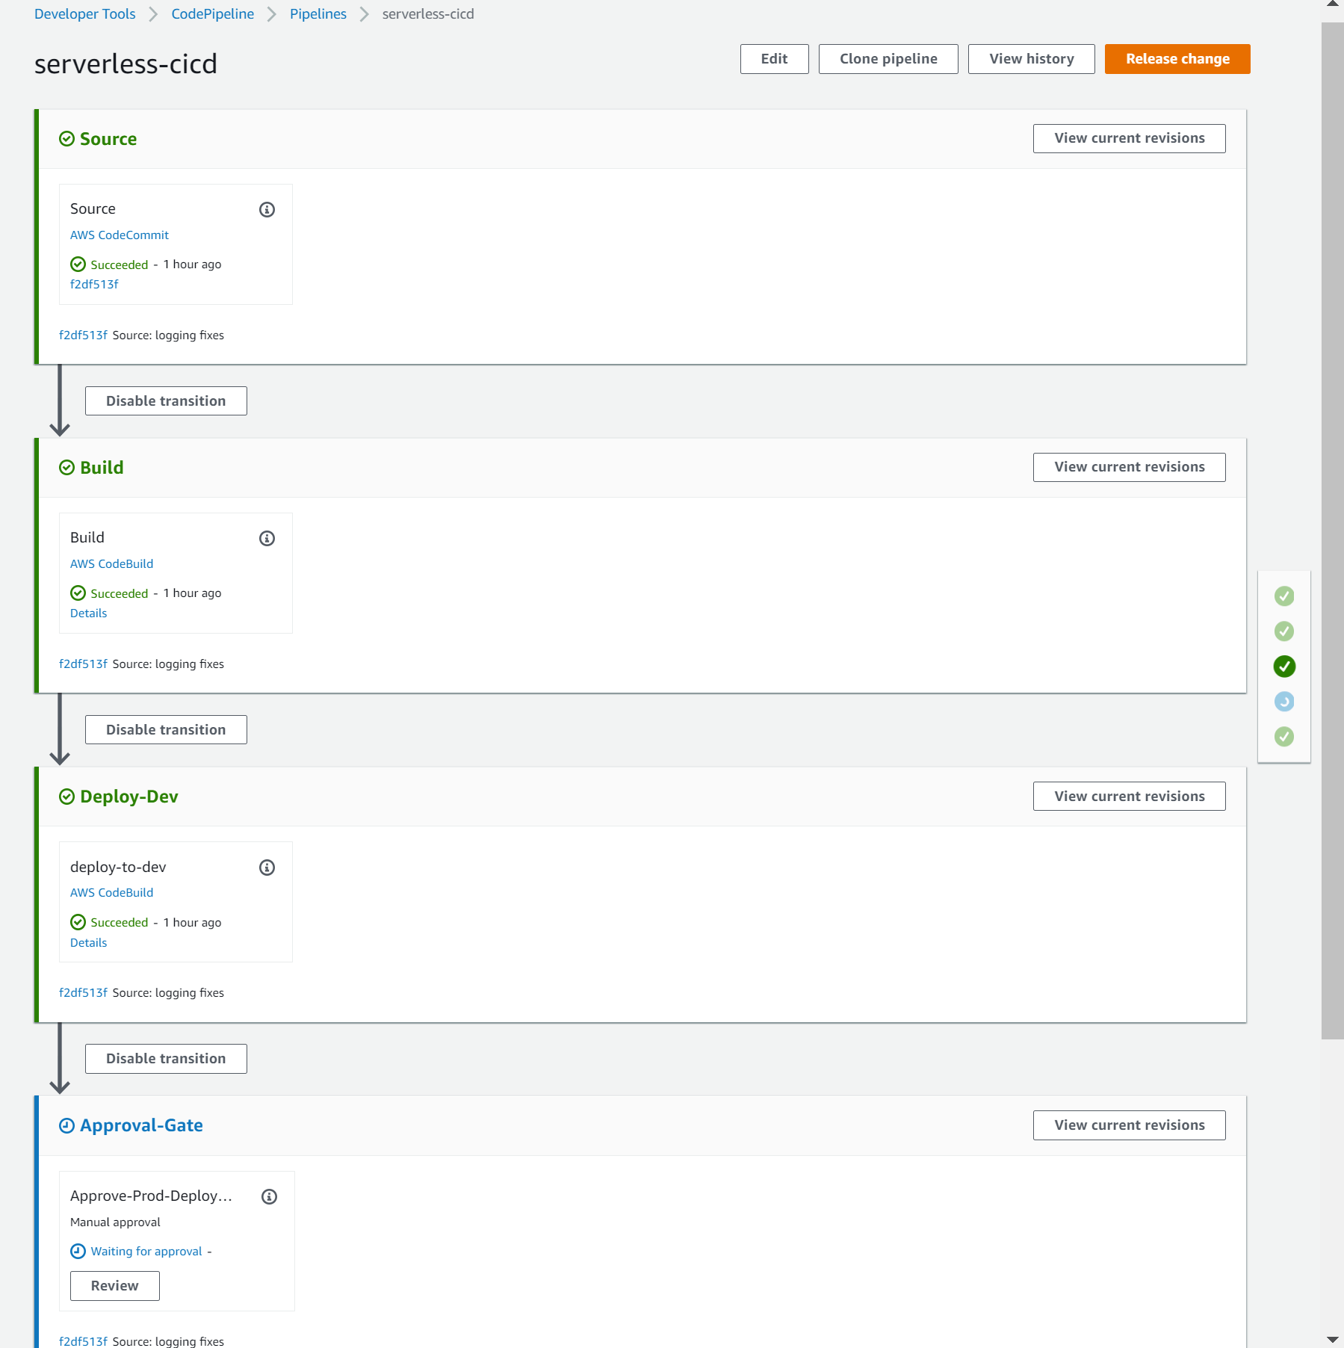This screenshot has height=1348, width=1344.
Task: Disable transition between Build and Deploy-Dev
Action: (166, 729)
